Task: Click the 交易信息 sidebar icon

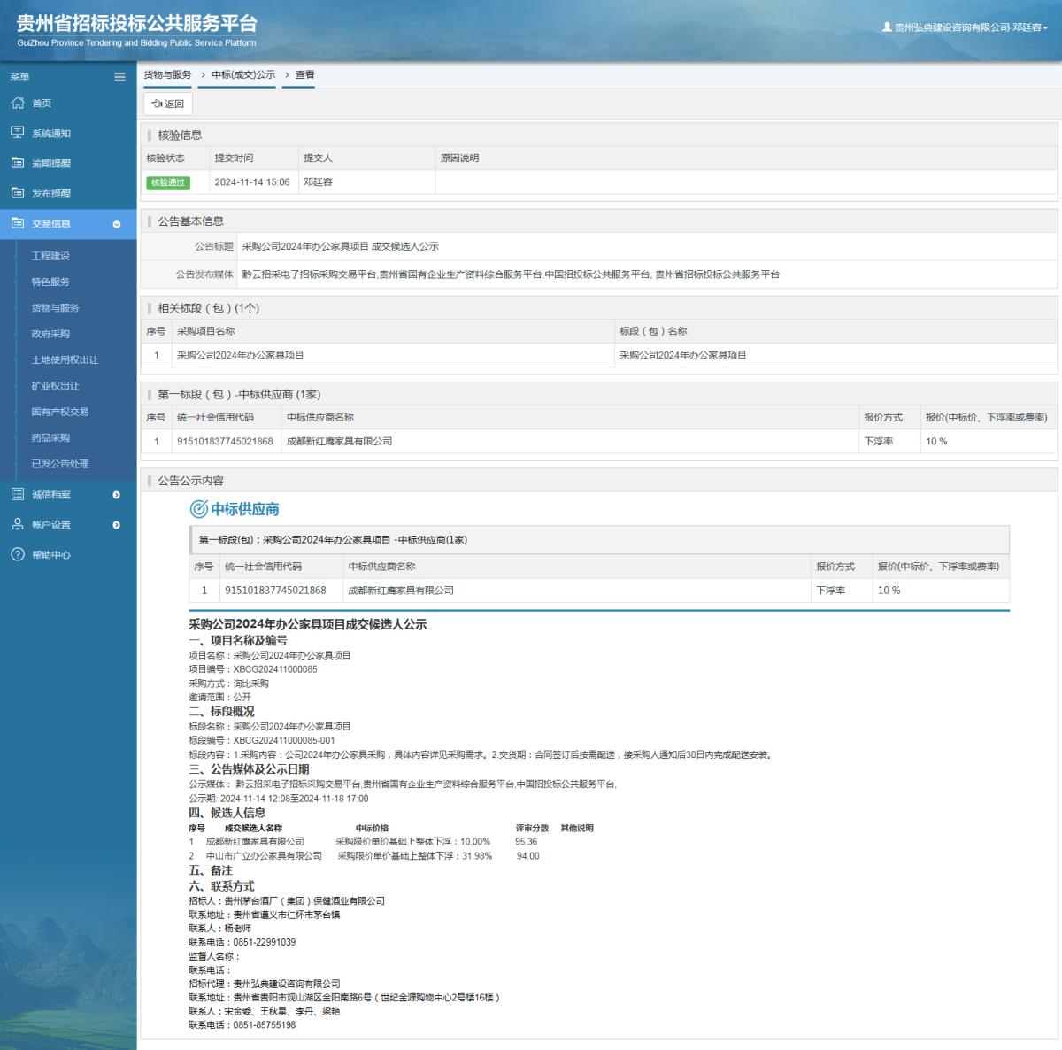Action: coord(18,223)
